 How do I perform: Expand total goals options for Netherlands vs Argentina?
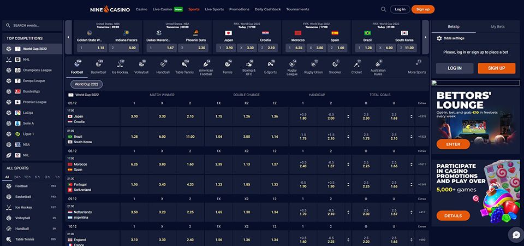(x=412, y=212)
